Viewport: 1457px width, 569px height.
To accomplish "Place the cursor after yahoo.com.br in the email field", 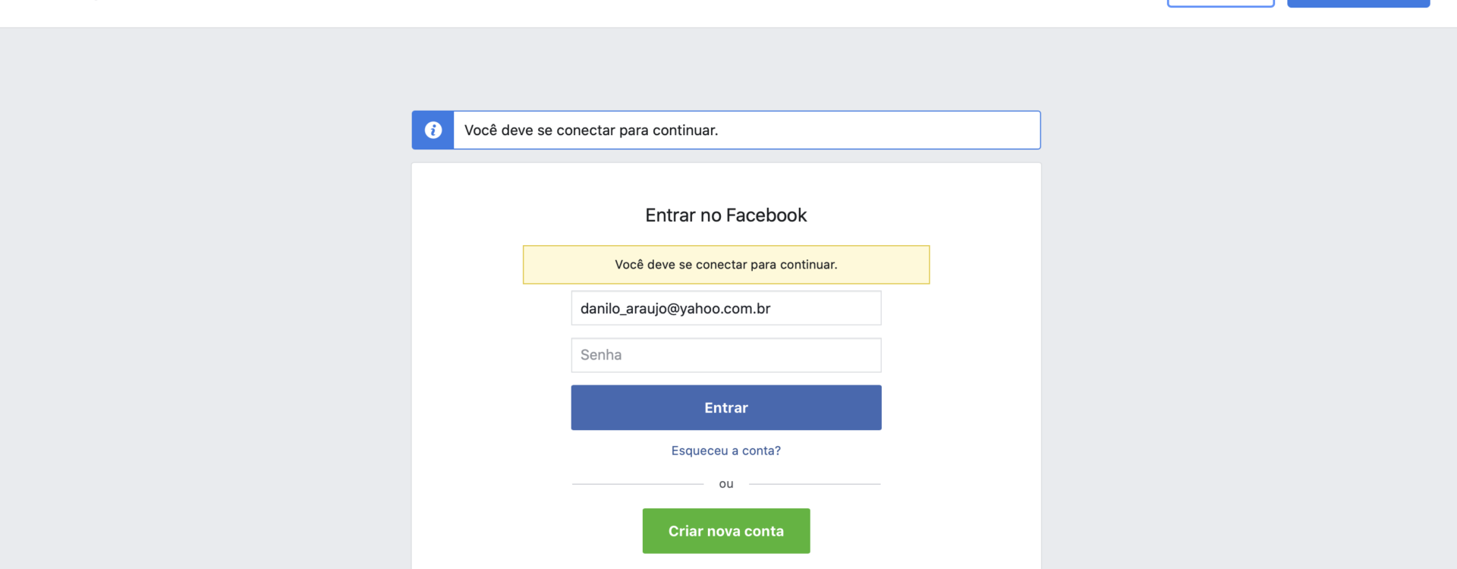I will (x=773, y=309).
